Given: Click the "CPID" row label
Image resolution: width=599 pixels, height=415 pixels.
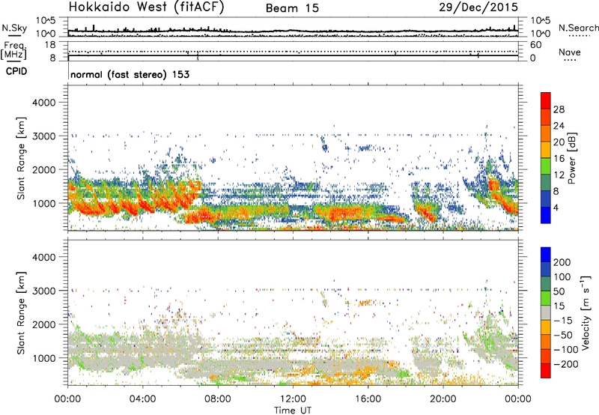Looking at the screenshot, I should [16, 71].
